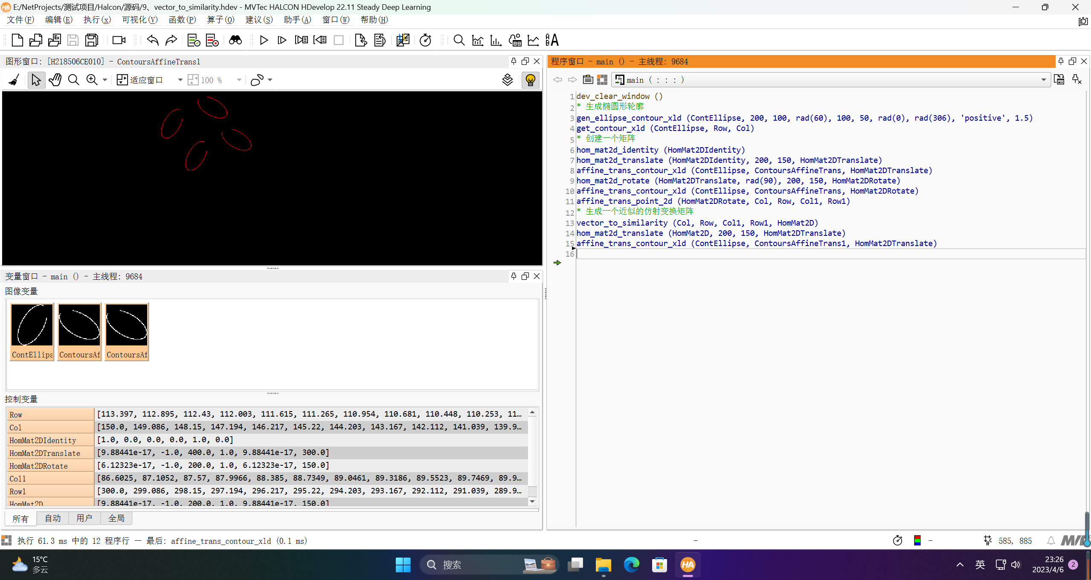Click the RGB color indicator in status bar
The height and width of the screenshot is (580, 1091).
coord(917,541)
